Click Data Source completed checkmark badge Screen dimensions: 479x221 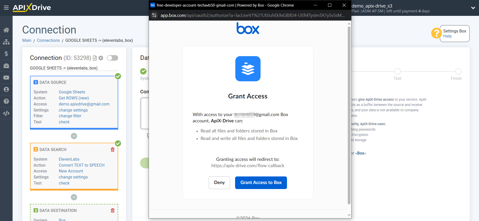click(x=118, y=76)
